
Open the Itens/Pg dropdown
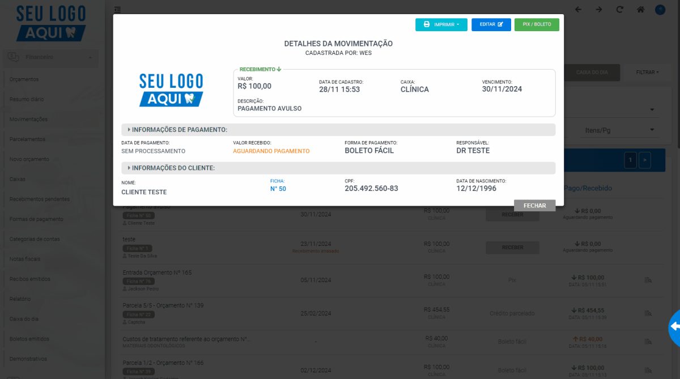click(x=620, y=130)
